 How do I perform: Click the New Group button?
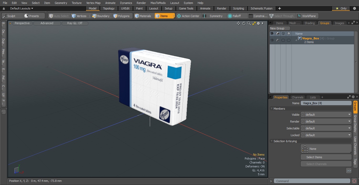pyautogui.click(x=280, y=28)
